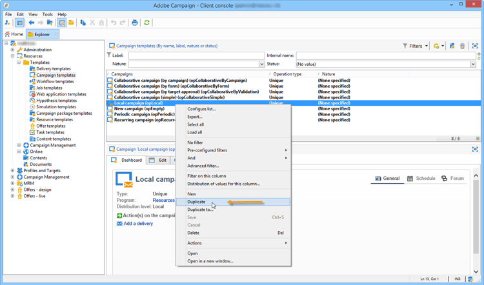484x285 pixels.
Task: Collapse the Templates tree folder
Action: pyautogui.click(x=19, y=63)
